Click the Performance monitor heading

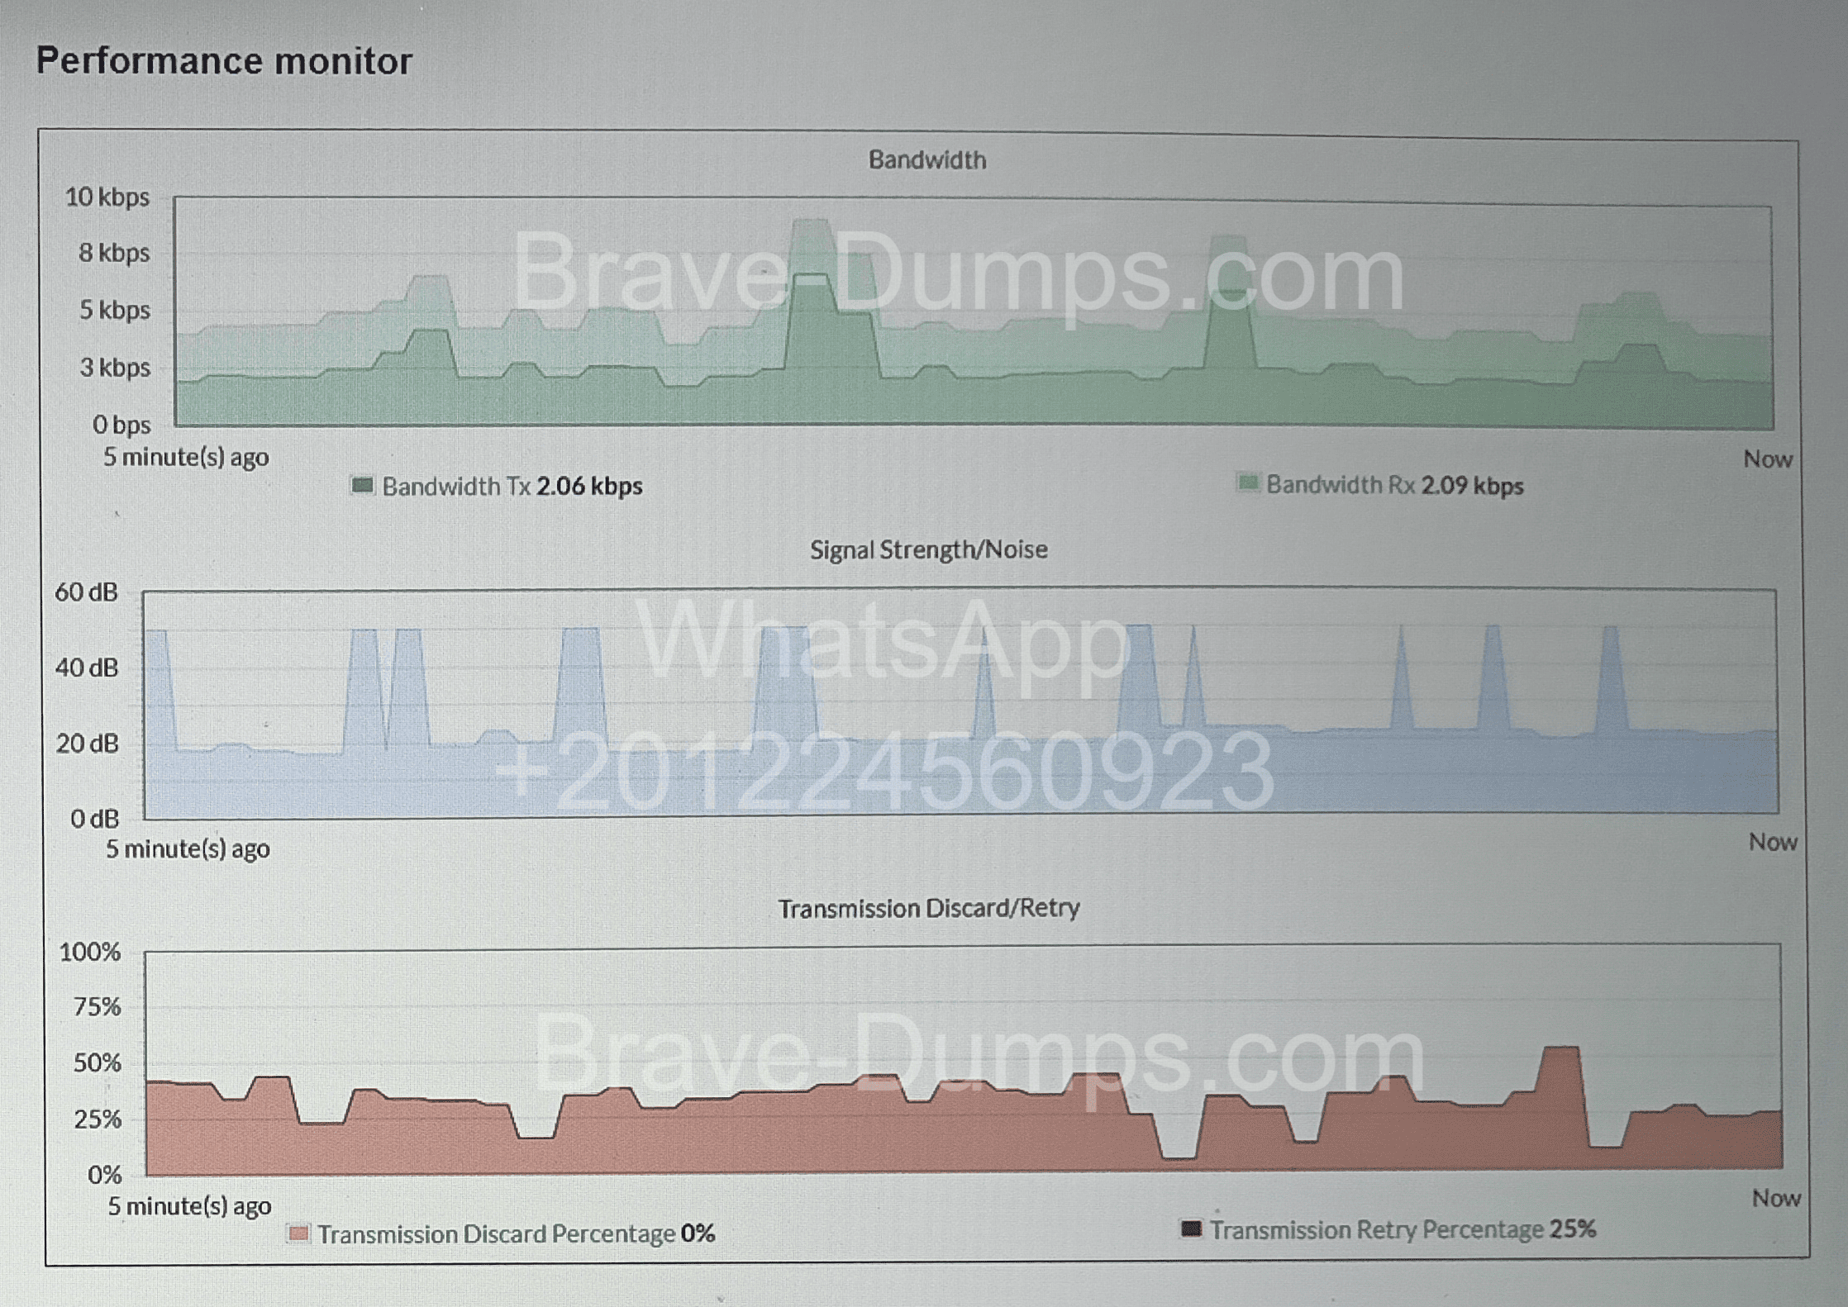224,61
